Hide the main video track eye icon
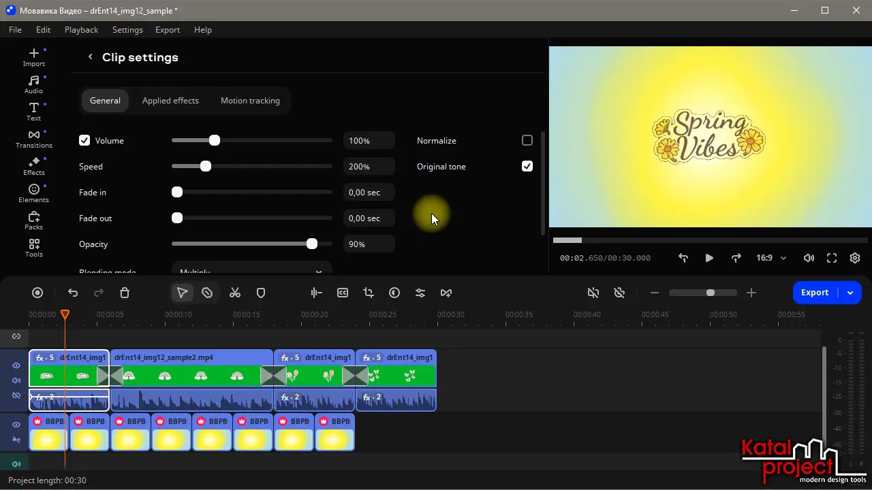The width and height of the screenshot is (872, 490). [x=16, y=365]
